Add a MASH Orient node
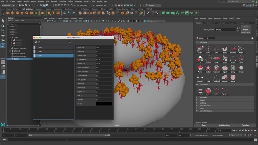Image resolution: width=258 pixels, height=145 pixels. coord(233,59)
